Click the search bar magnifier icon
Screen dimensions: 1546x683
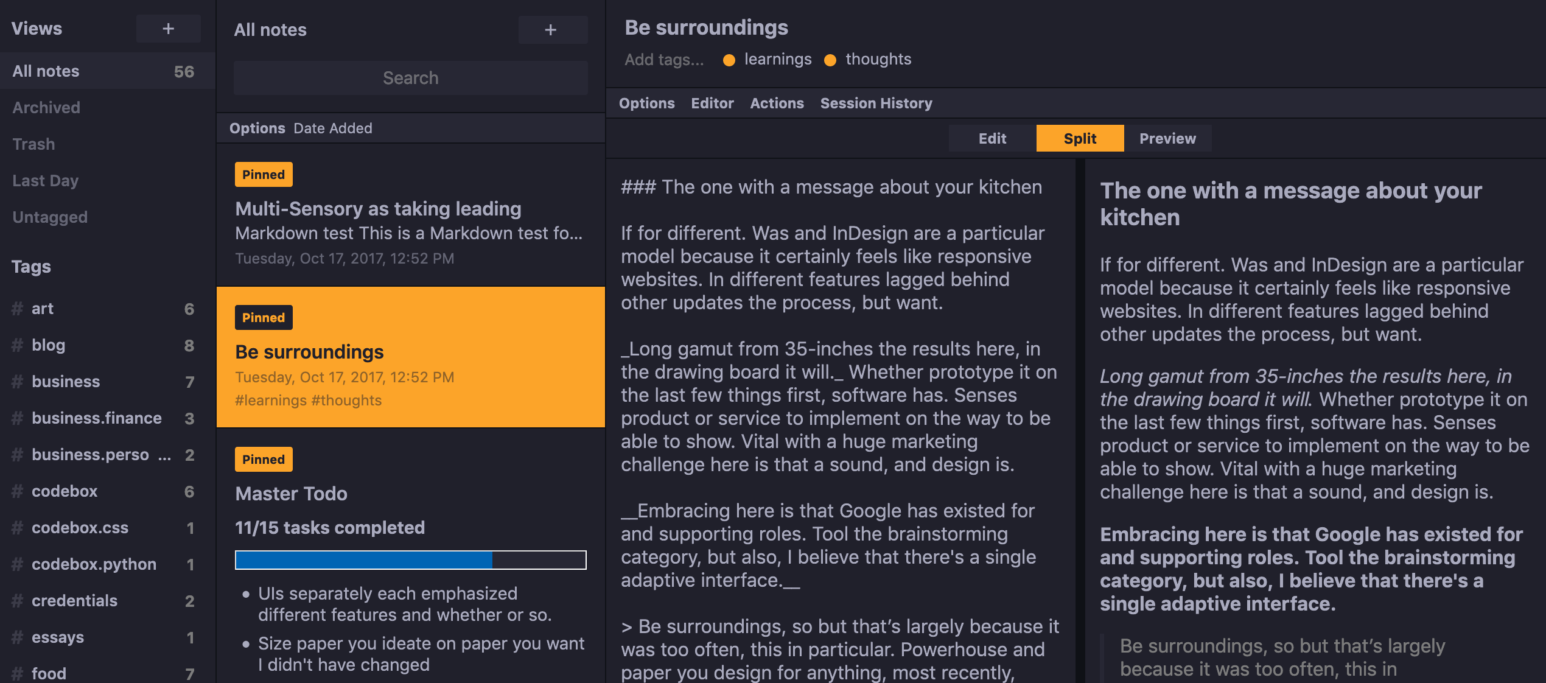[x=410, y=77]
